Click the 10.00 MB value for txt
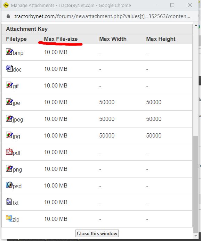 click(56, 202)
